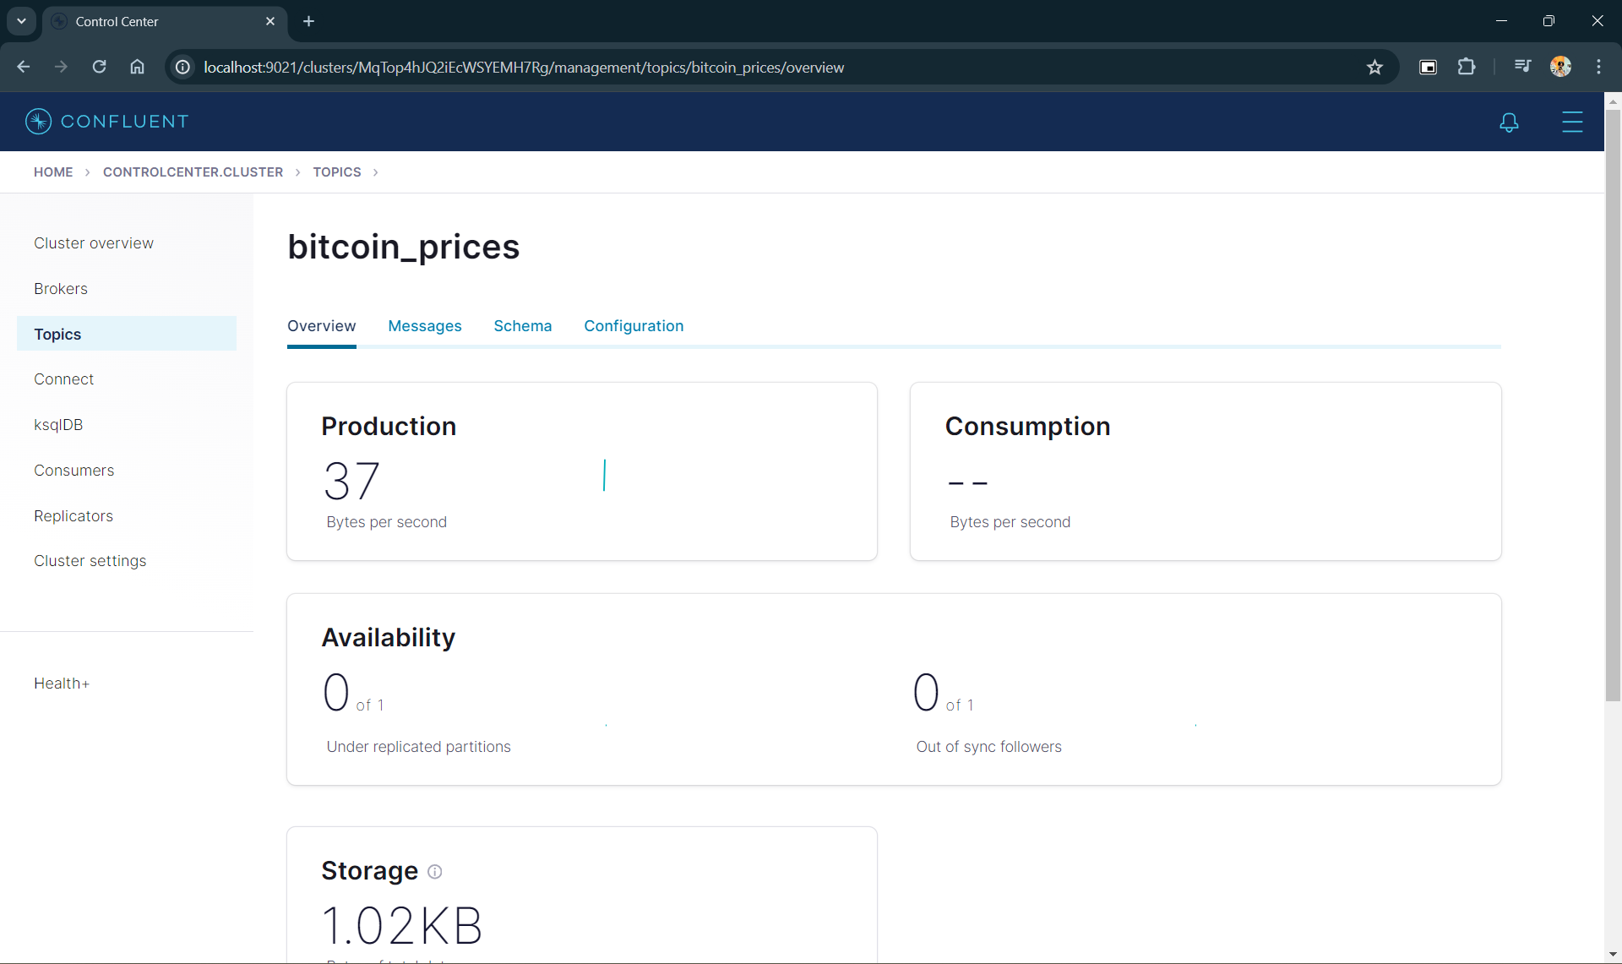Click the browser home icon
The width and height of the screenshot is (1622, 964).
tap(137, 67)
